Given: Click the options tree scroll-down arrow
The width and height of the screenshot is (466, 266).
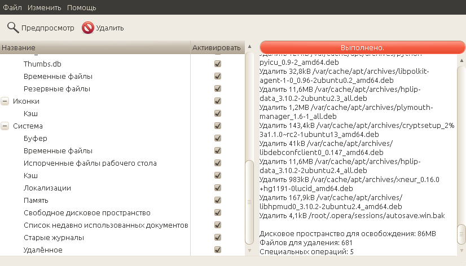Looking at the screenshot, I should coord(249,250).
